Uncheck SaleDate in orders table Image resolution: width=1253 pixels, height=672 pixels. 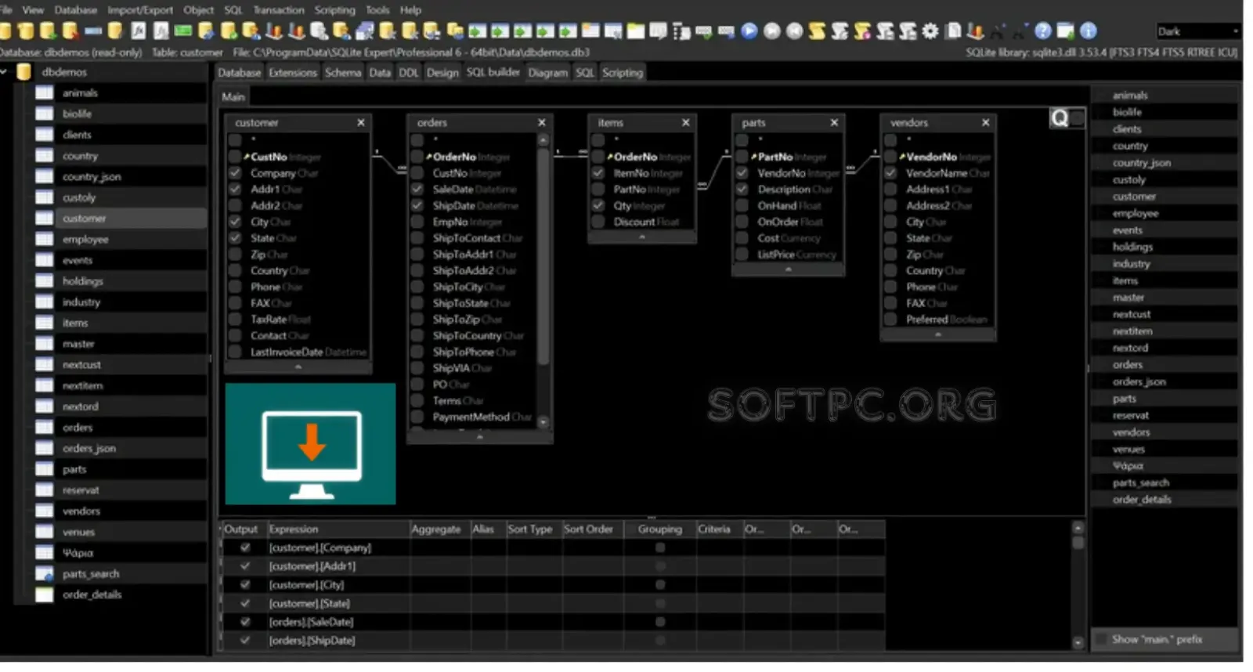(417, 190)
